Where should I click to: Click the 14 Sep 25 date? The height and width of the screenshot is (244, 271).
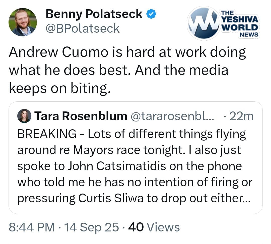click(x=92, y=227)
